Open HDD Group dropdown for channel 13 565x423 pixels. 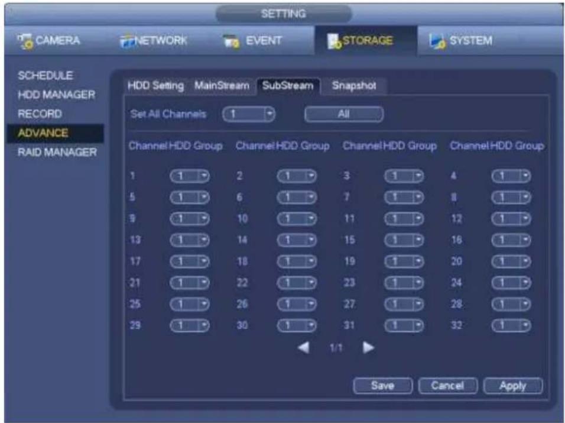190,240
